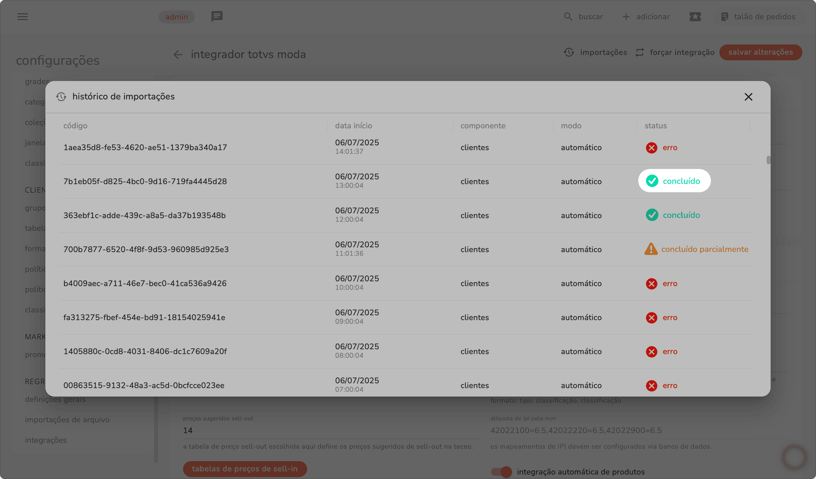The width and height of the screenshot is (816, 479).
Task: Select code 1aea35d8-fe53-4620-ae51-1379ba340a17
Action: pyautogui.click(x=145, y=148)
